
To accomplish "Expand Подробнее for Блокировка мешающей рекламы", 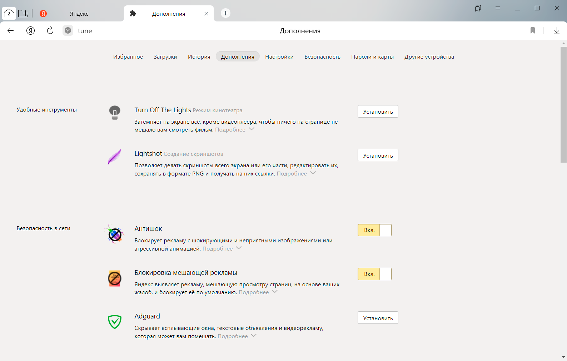I will (258, 292).
